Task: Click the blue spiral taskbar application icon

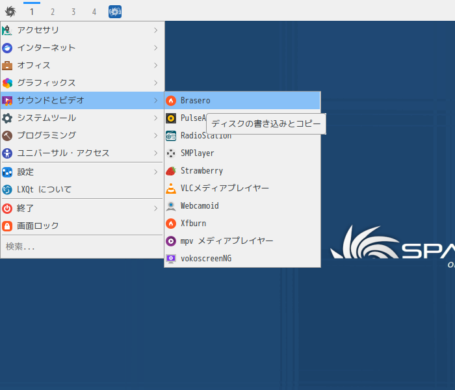Action: point(115,12)
